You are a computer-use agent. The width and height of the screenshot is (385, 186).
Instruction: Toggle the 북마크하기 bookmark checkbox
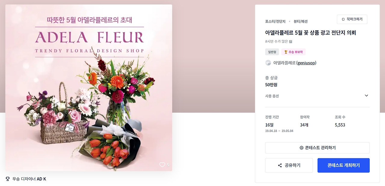pyautogui.click(x=343, y=19)
